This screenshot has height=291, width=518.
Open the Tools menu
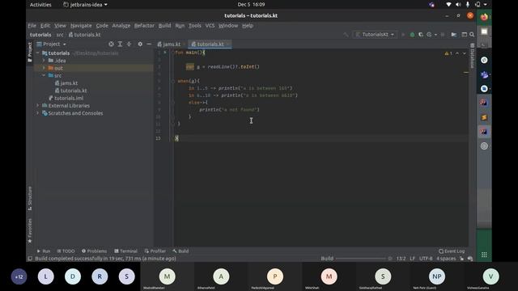pos(194,25)
